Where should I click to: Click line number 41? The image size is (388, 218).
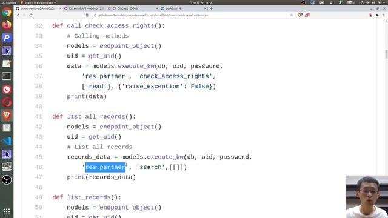(39, 117)
